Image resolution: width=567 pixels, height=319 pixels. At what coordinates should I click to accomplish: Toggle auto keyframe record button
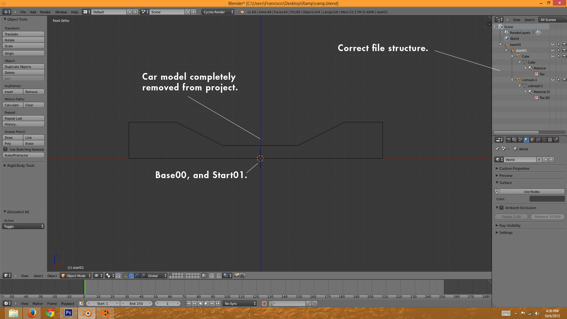(264, 303)
